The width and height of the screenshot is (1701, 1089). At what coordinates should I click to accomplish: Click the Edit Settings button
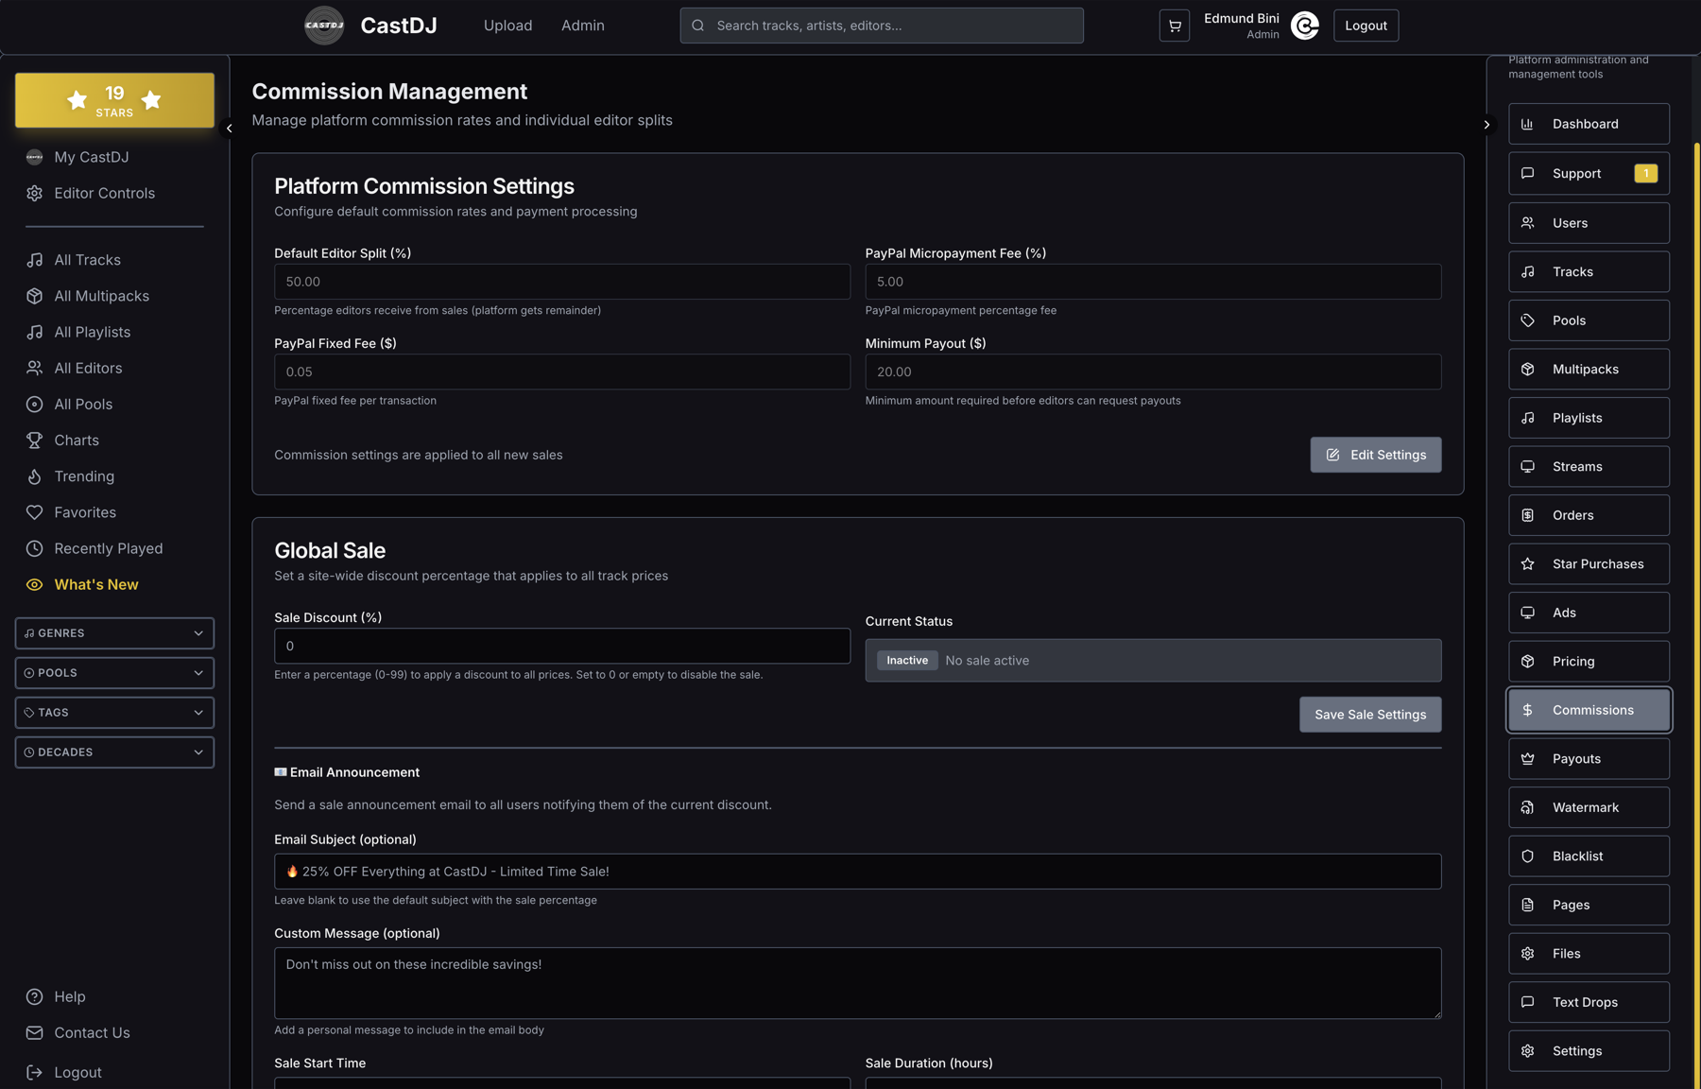(x=1375, y=455)
